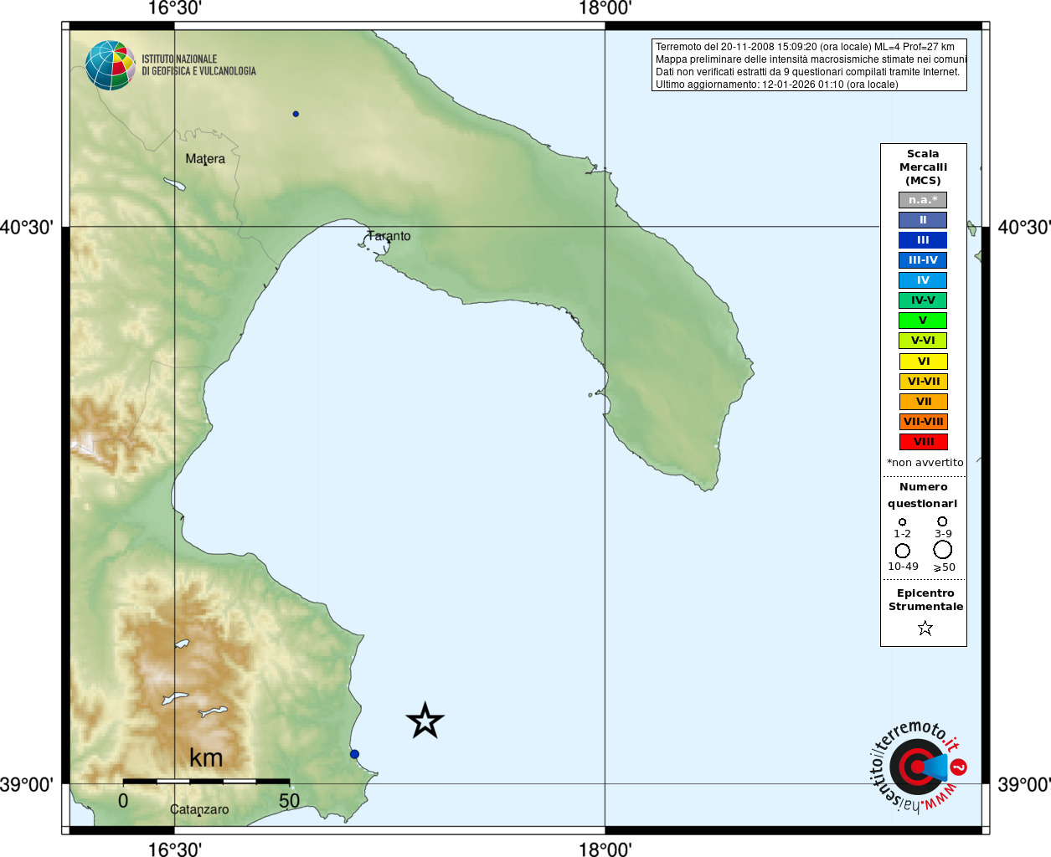The height and width of the screenshot is (857, 1051).
Task: Click the Taranto city label
Action: 389,236
